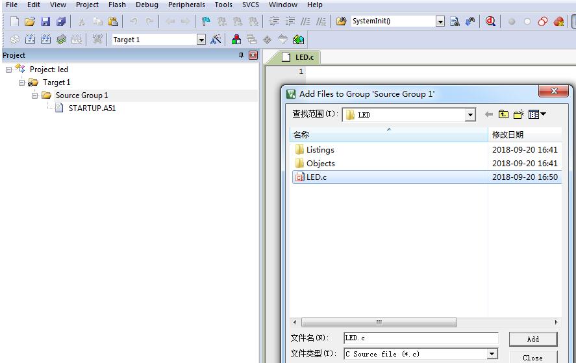
Task: Start the debug session icon
Action: click(x=490, y=21)
